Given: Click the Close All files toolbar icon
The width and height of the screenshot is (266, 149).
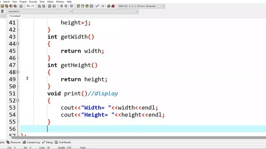Looking at the screenshot, I should click(x=15, y=6).
